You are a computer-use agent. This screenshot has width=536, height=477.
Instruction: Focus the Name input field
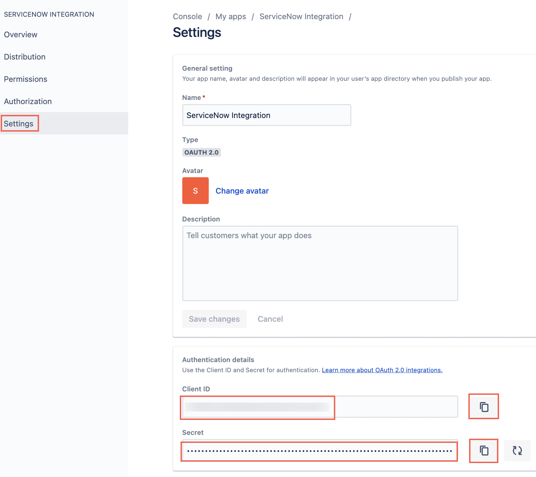(267, 115)
